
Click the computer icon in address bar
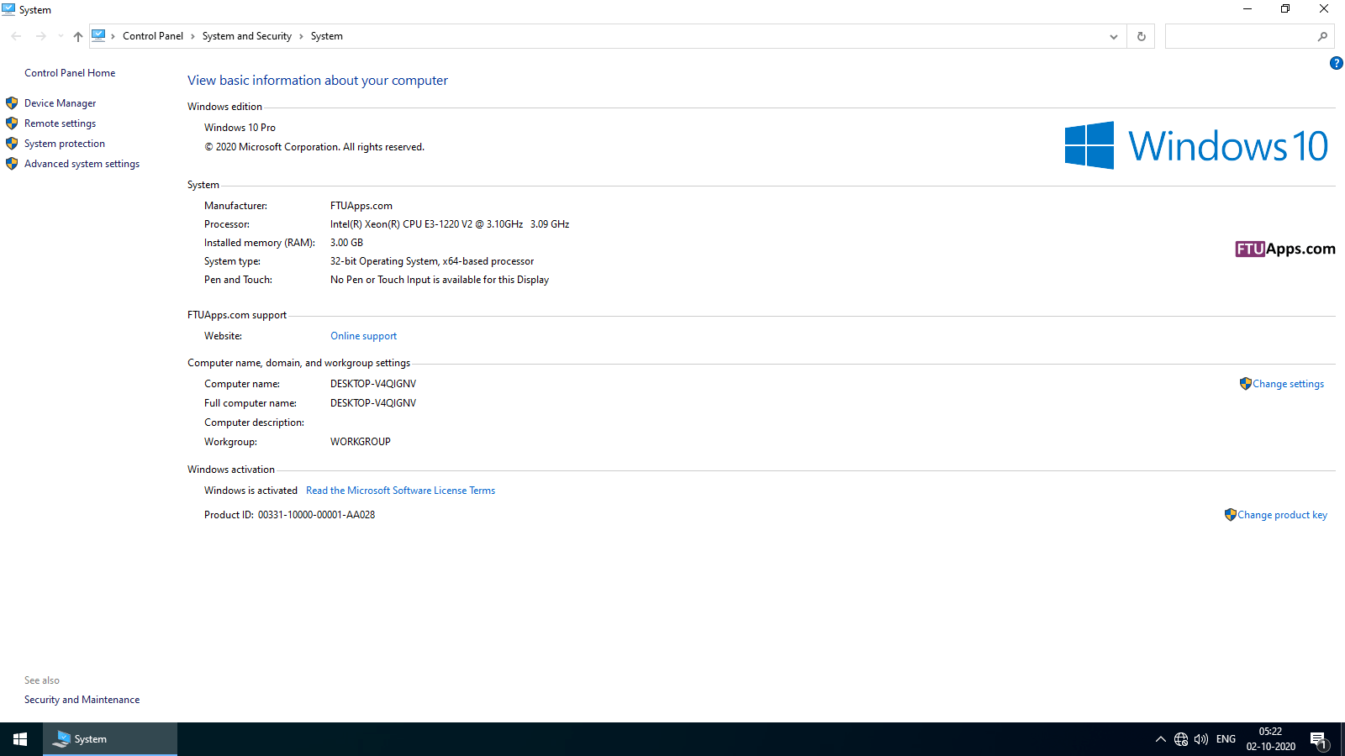pos(99,35)
